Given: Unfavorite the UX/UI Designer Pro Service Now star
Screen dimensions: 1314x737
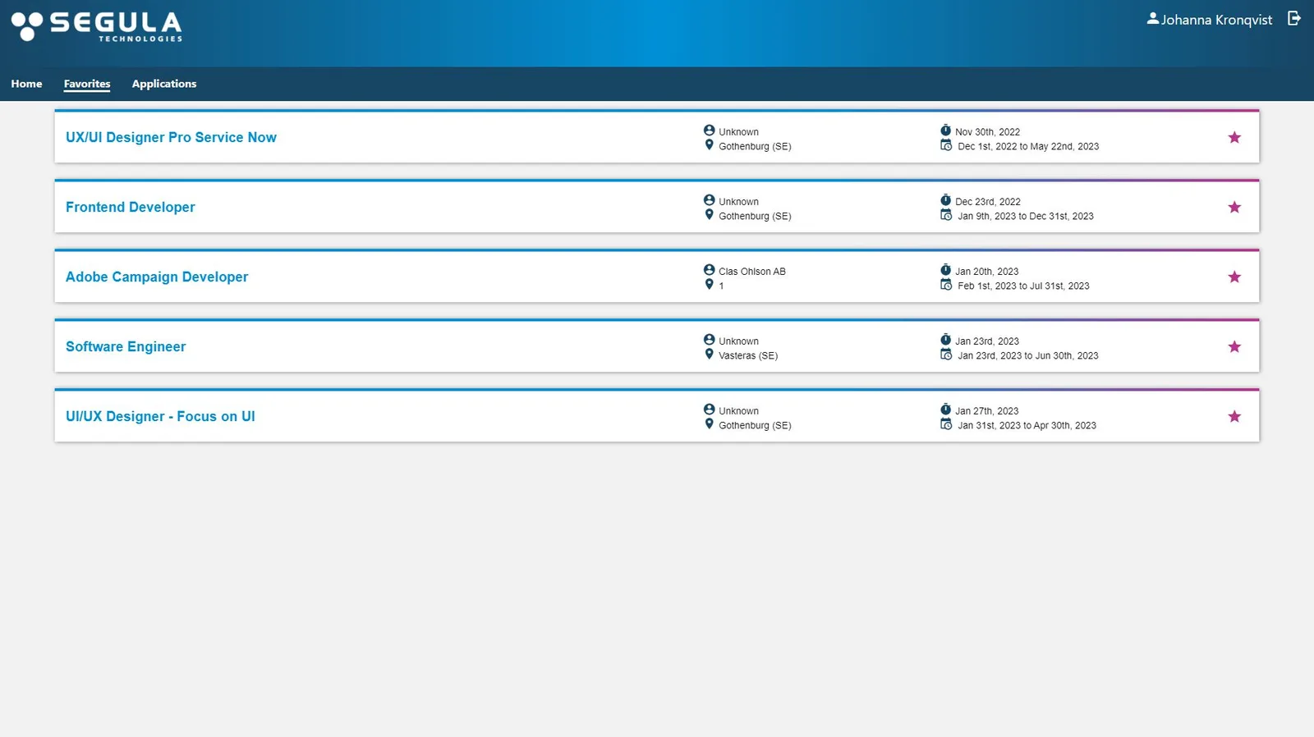Looking at the screenshot, I should pyautogui.click(x=1234, y=137).
